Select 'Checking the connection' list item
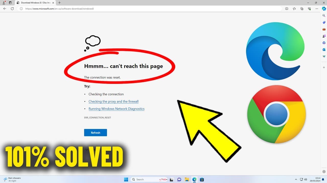 [x=106, y=94]
